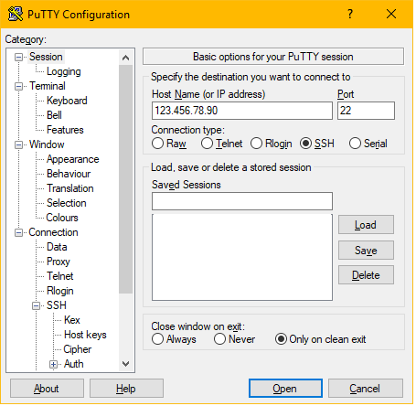Select the Raw connection type
The height and width of the screenshot is (406, 416).
coord(157,144)
